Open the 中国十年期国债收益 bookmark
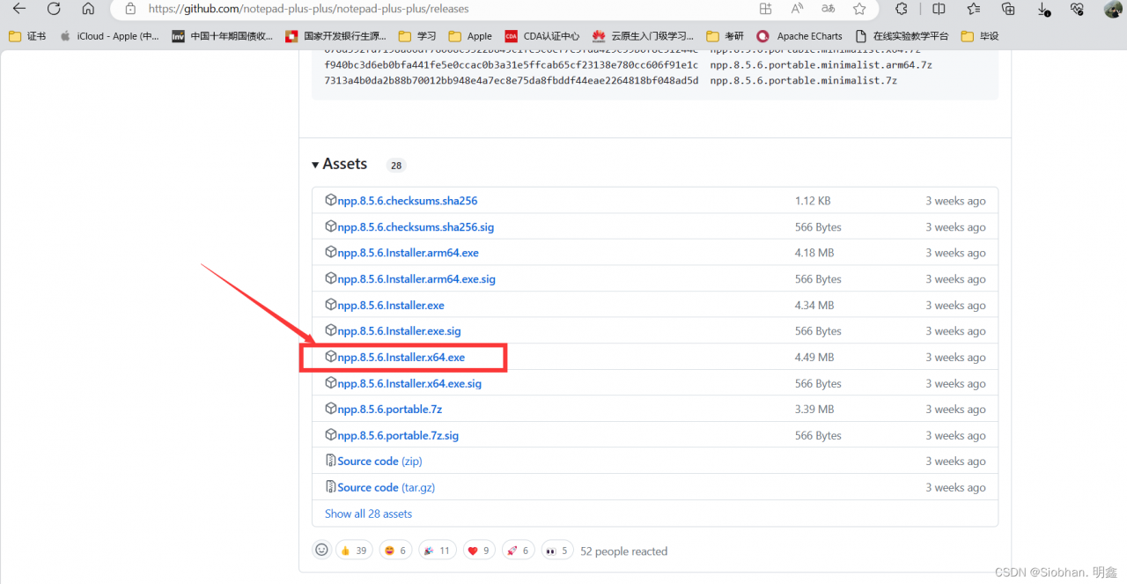The width and height of the screenshot is (1127, 584). click(223, 36)
